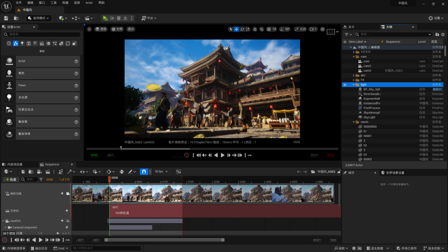Open the 输出日志 output log button
This screenshot has width=448, height=252.
point(39,248)
